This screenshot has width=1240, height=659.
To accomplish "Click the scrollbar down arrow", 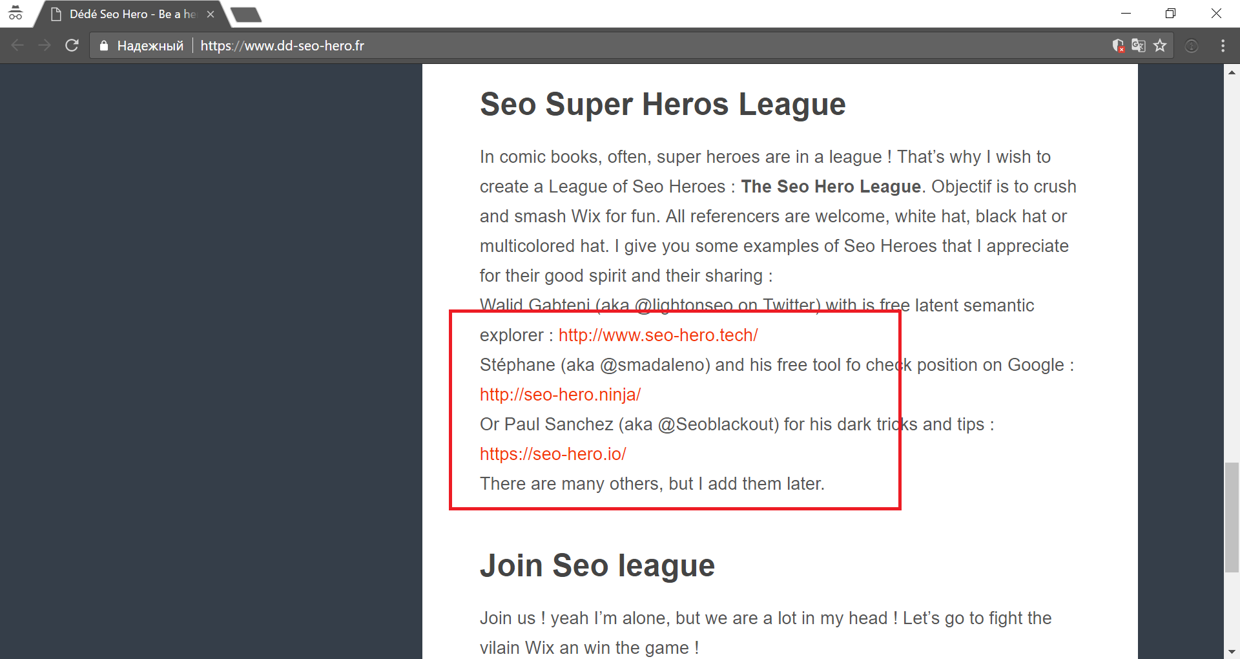I will point(1232,651).
